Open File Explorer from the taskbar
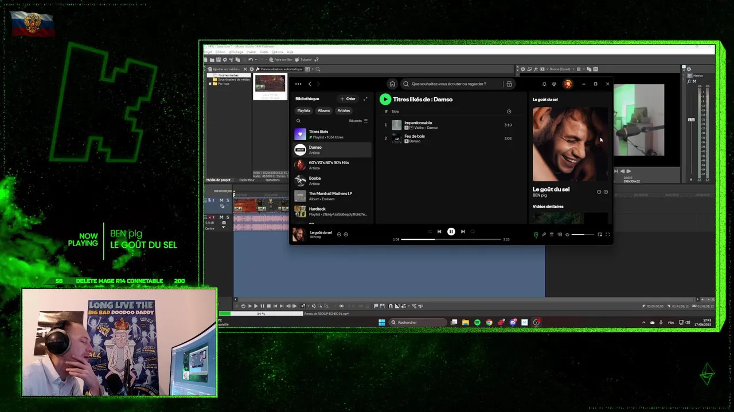The height and width of the screenshot is (412, 734). [466, 323]
